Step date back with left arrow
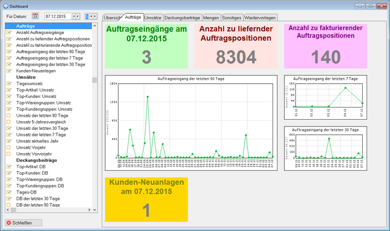The height and width of the screenshot is (231, 390). (x=74, y=16)
